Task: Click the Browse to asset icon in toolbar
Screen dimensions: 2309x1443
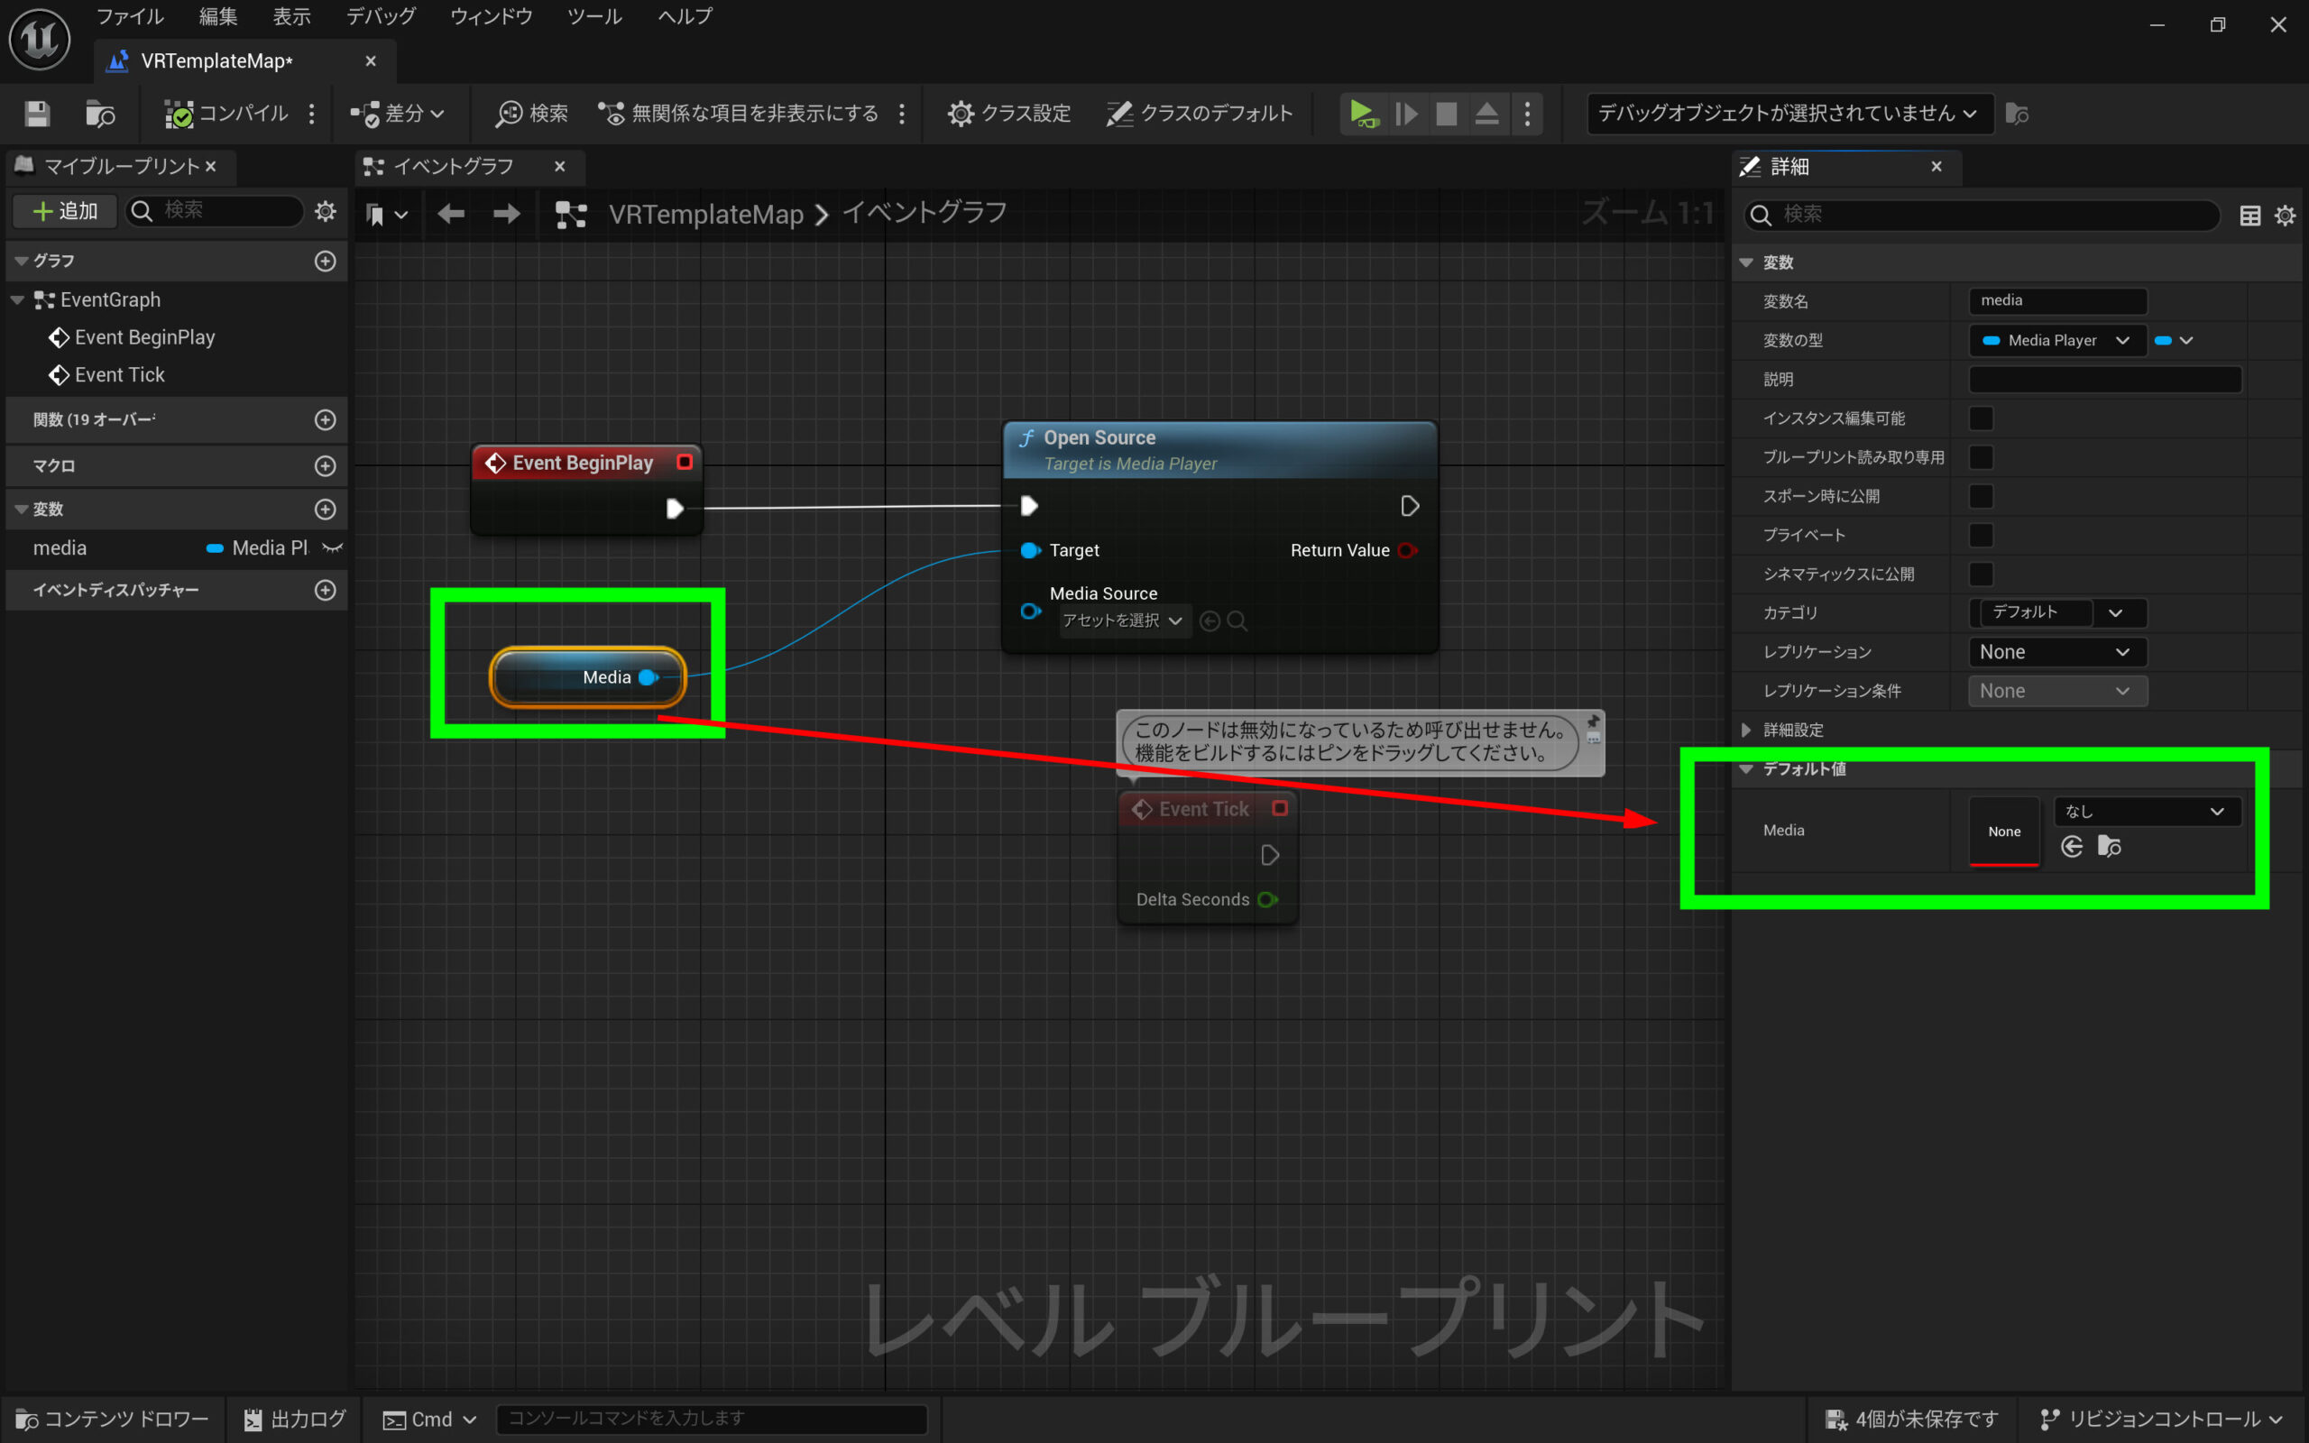Action: tap(99, 114)
